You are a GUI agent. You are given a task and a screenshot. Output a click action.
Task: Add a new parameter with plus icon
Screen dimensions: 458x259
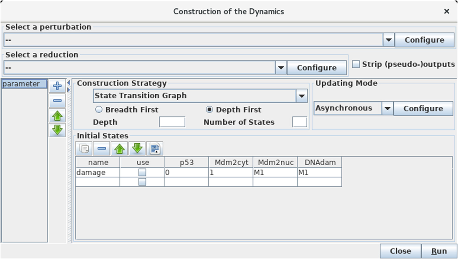pos(57,86)
